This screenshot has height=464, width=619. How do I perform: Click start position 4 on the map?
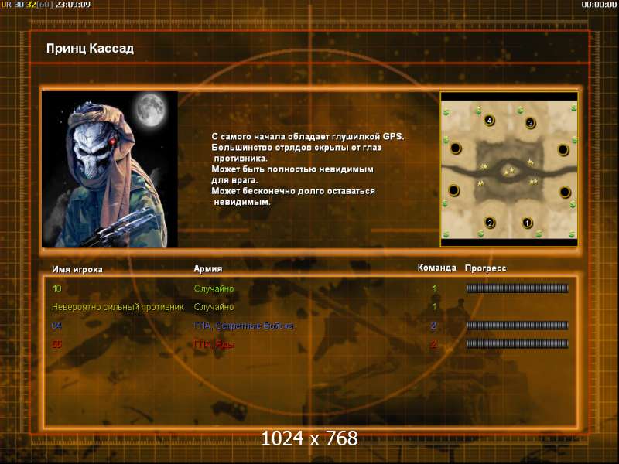(489, 121)
